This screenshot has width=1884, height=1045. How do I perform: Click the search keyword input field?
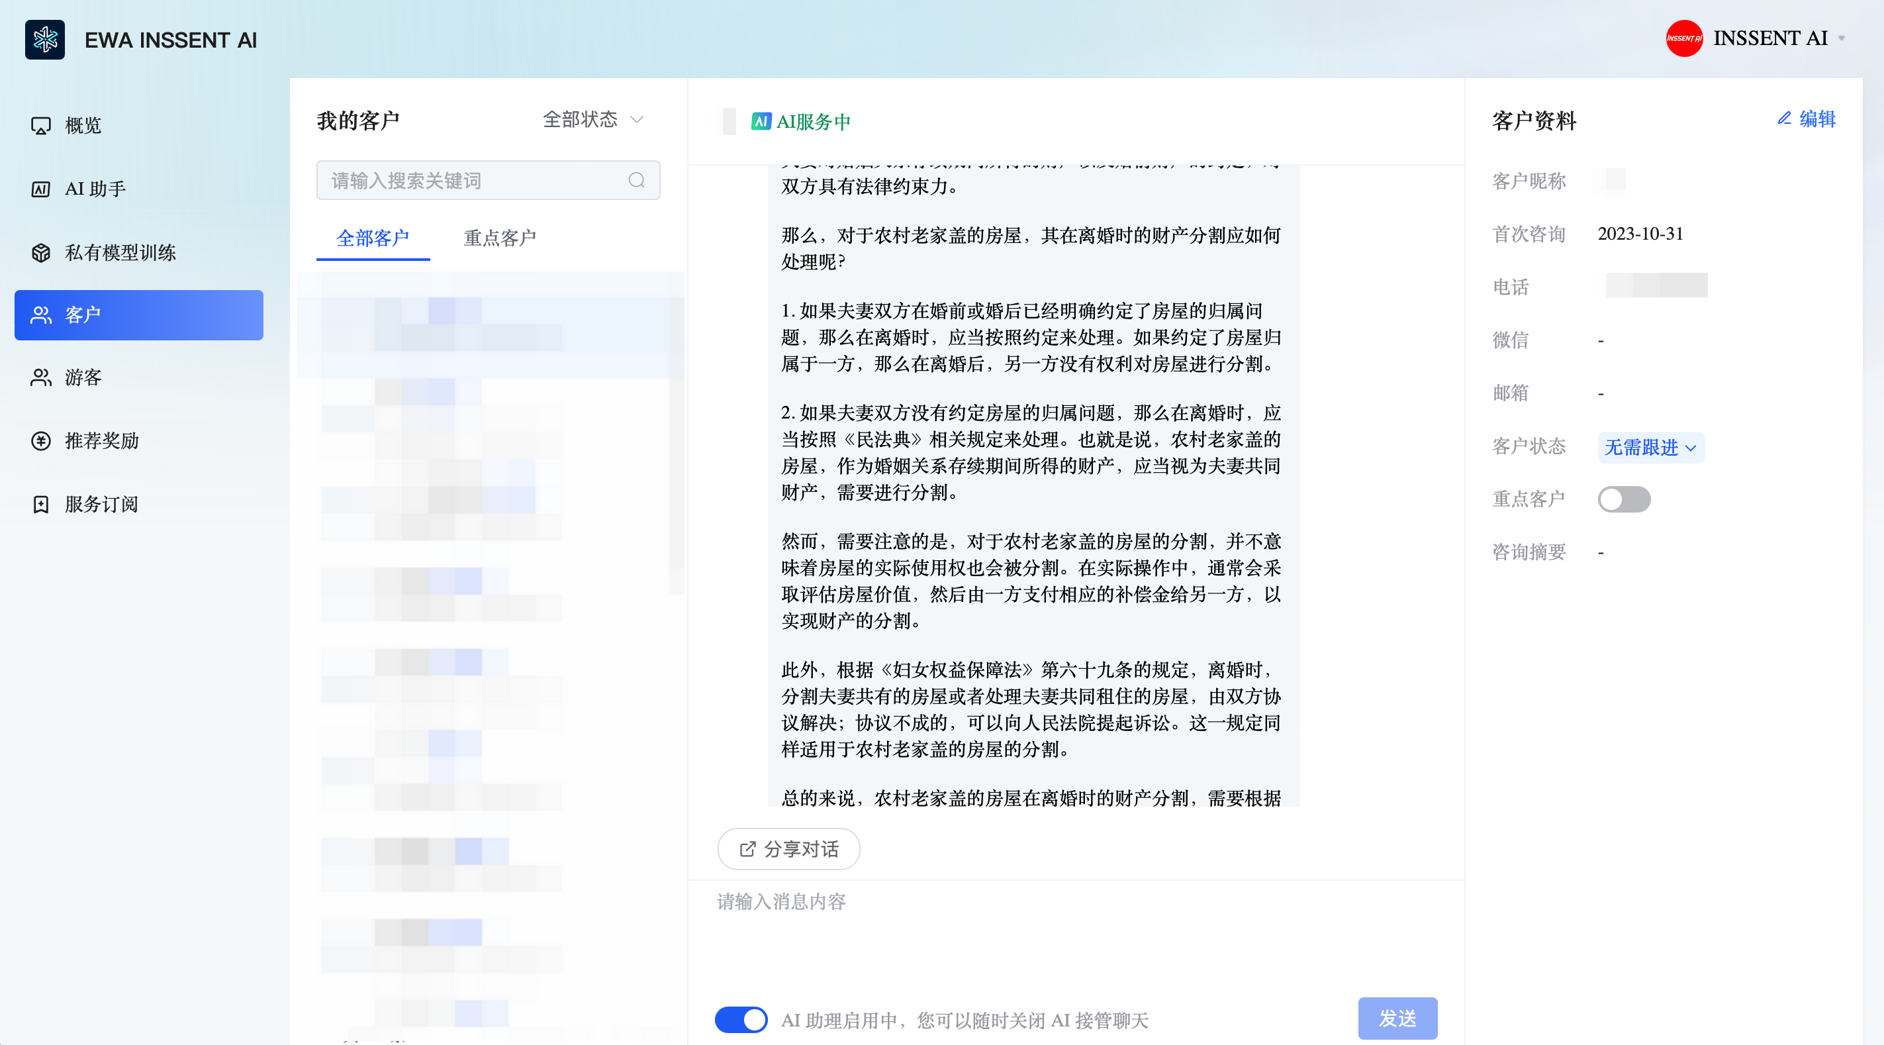(488, 180)
